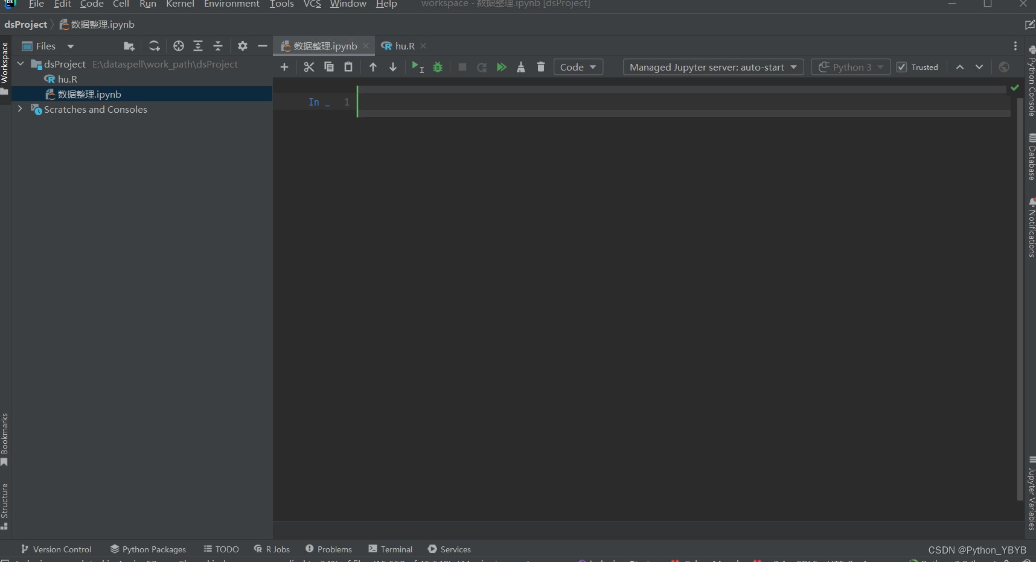The width and height of the screenshot is (1036, 562).
Task: Close the hu.R tab
Action: coord(423,46)
